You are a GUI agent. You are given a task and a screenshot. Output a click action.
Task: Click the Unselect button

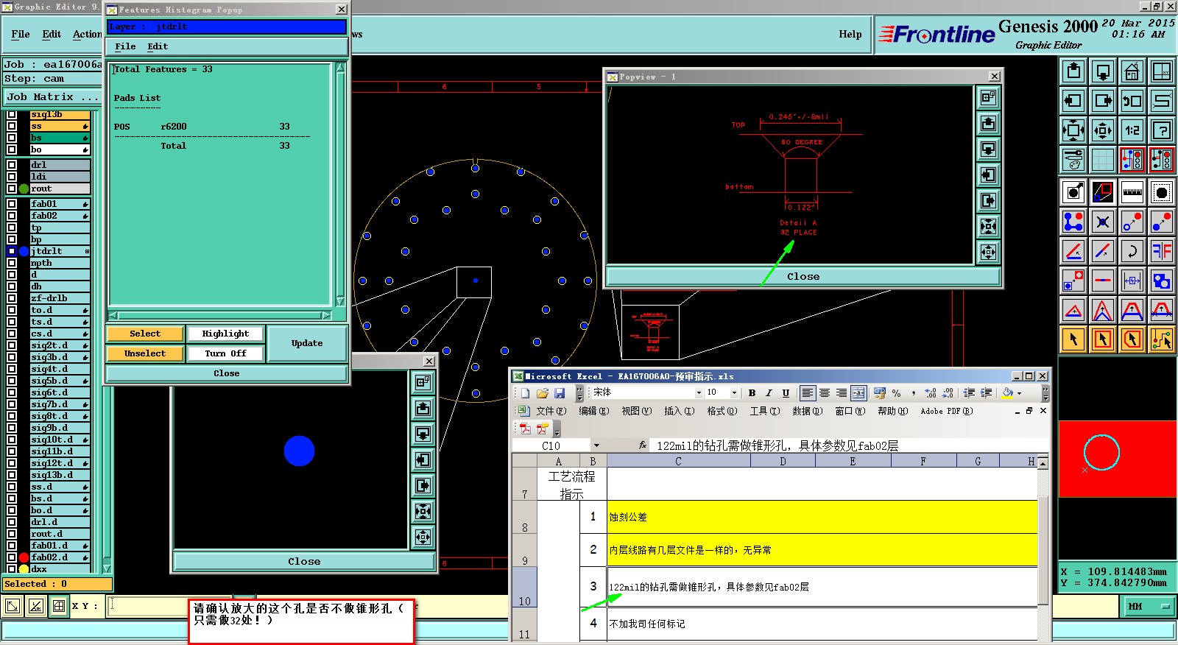pyautogui.click(x=145, y=353)
